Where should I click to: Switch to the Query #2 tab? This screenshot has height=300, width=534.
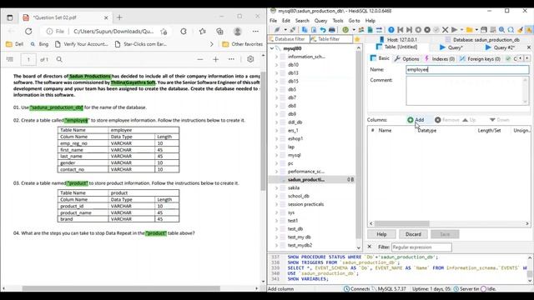coord(500,47)
